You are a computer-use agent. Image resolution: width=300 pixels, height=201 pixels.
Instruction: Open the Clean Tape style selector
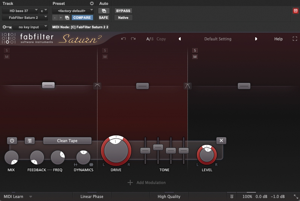click(x=67, y=141)
